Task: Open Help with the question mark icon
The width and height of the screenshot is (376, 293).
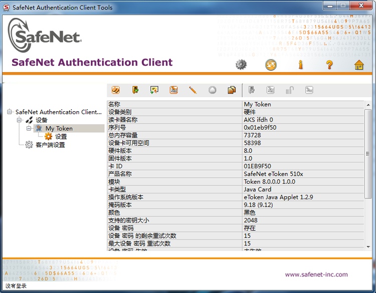Action: (x=329, y=65)
